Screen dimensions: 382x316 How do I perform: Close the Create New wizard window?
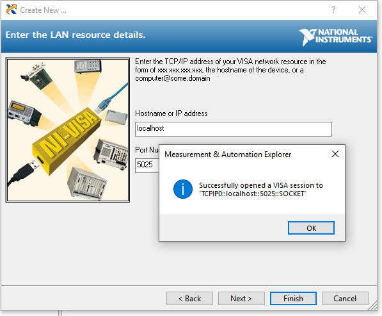[362, 10]
